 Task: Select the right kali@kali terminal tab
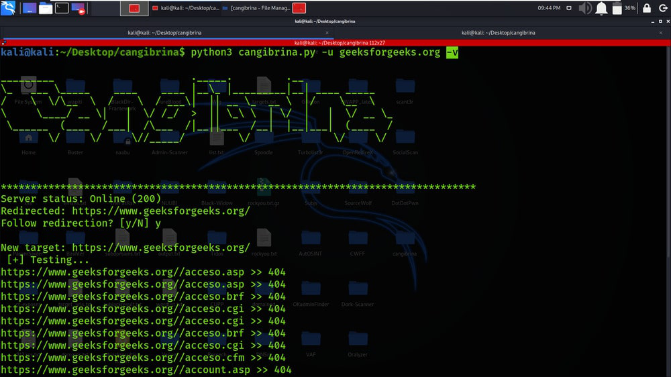click(x=498, y=32)
